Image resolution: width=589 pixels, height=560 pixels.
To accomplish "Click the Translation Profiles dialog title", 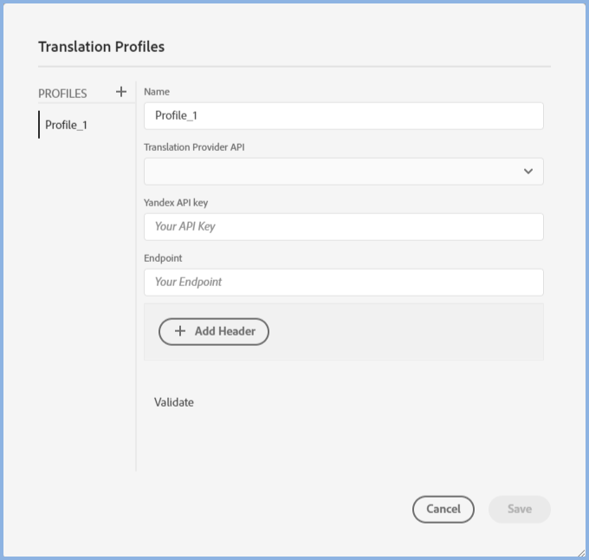I will point(101,47).
